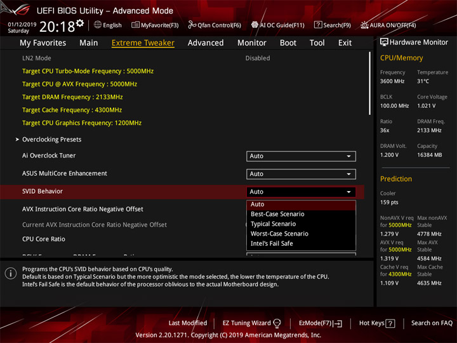Click Target Cache Frequency : 4300MHz line
457x343 pixels.
[x=72, y=110]
